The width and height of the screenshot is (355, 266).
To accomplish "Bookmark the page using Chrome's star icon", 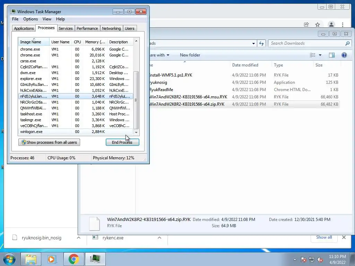I will tap(318, 25).
